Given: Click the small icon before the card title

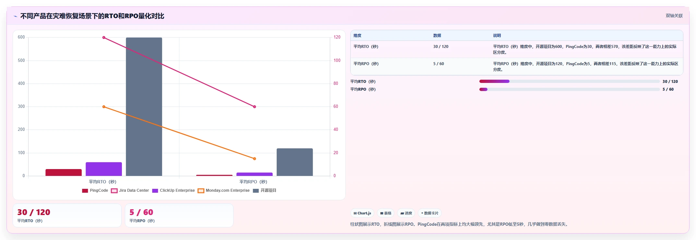Looking at the screenshot, I should pos(15,16).
